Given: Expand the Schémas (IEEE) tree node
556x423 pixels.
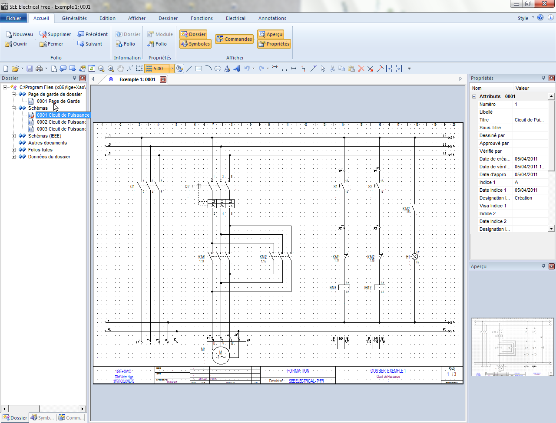Looking at the screenshot, I should pos(13,136).
